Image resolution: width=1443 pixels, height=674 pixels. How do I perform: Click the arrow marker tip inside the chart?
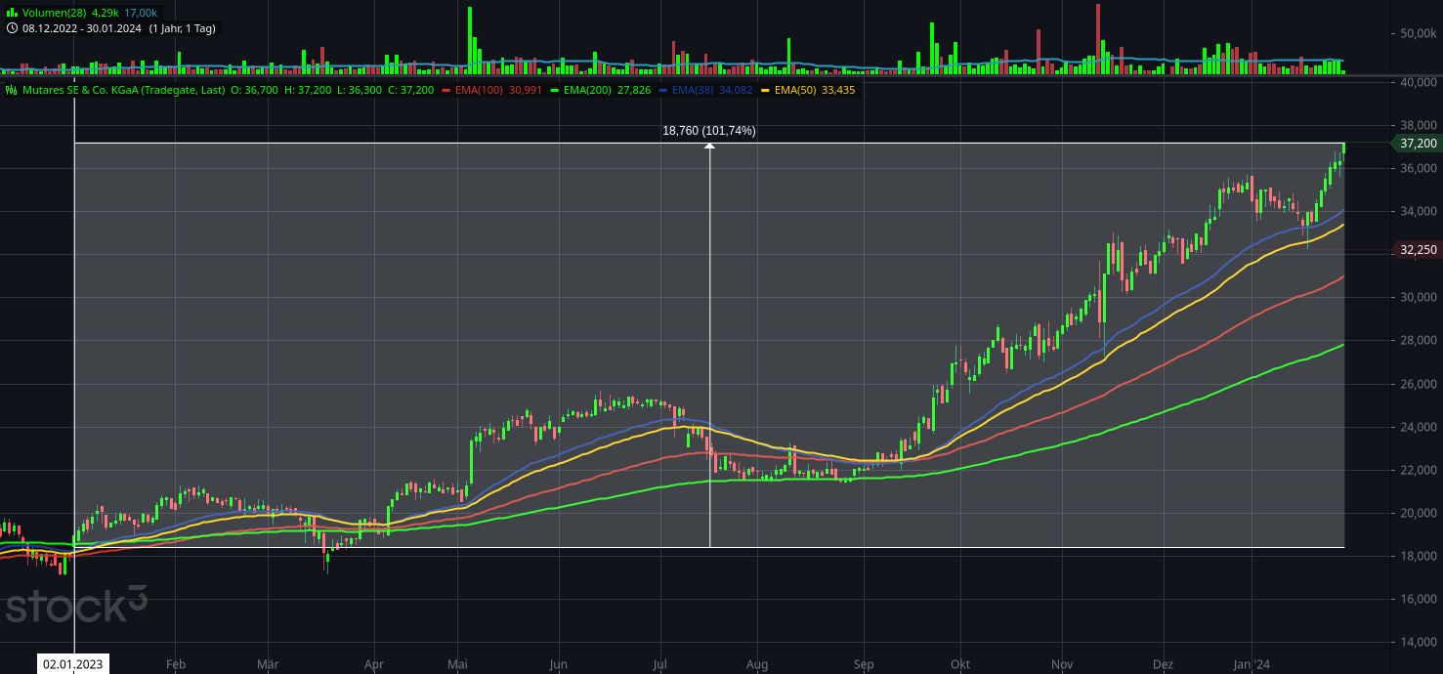[x=709, y=145]
